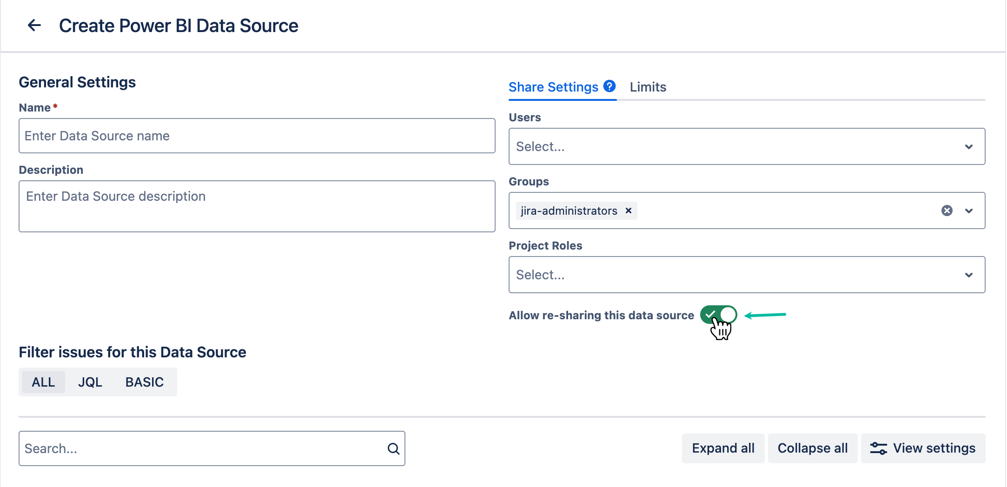The height and width of the screenshot is (487, 1007).
Task: Select the Share Settings tab
Action: coord(553,87)
